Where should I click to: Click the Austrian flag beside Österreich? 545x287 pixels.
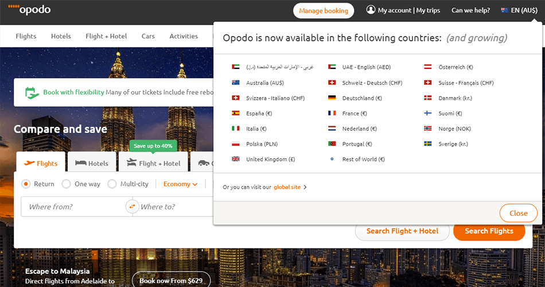(428, 67)
